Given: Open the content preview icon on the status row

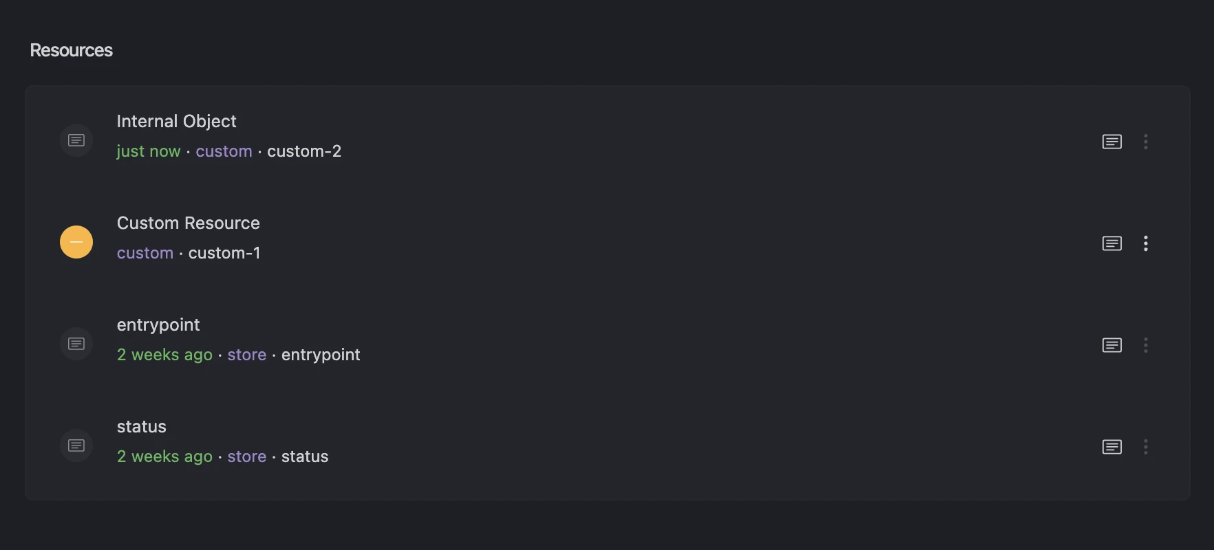Looking at the screenshot, I should [x=1112, y=446].
